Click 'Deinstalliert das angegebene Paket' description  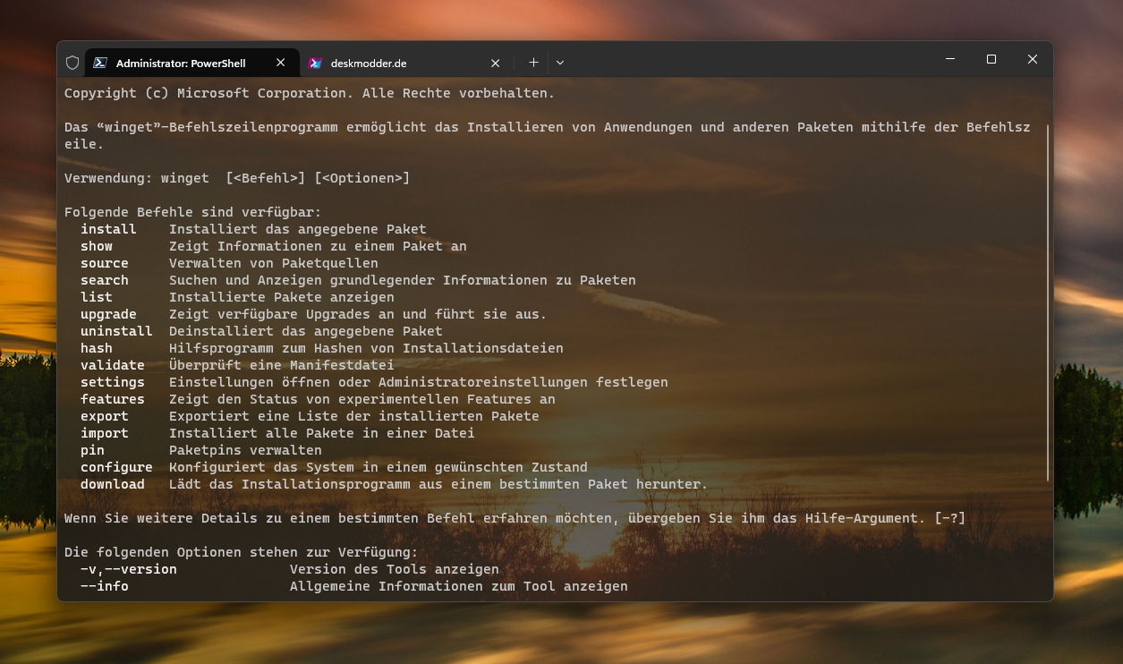pyautogui.click(x=306, y=331)
